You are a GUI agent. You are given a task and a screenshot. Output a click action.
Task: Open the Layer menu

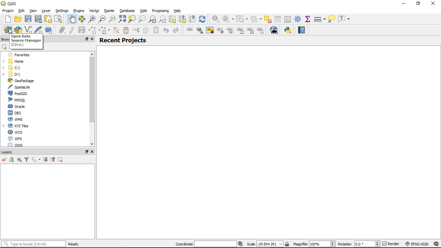tap(46, 11)
